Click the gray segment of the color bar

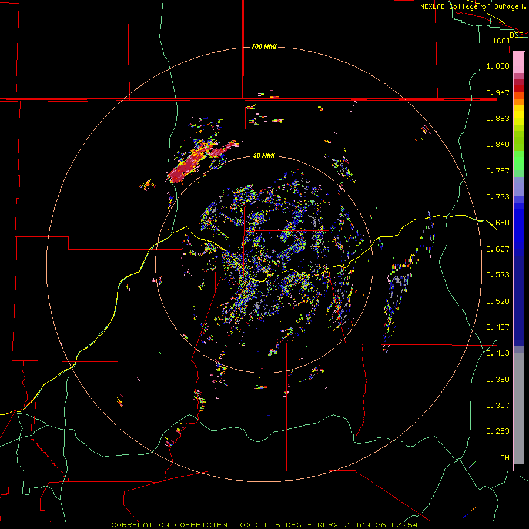coord(519,409)
